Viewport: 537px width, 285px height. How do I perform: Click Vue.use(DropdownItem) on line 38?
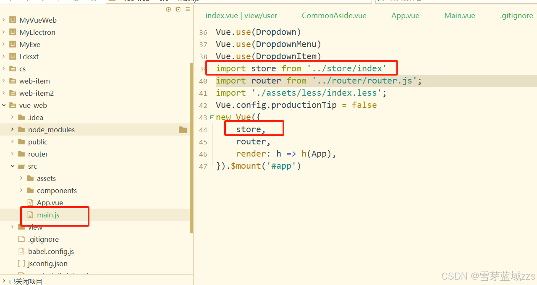pos(269,56)
